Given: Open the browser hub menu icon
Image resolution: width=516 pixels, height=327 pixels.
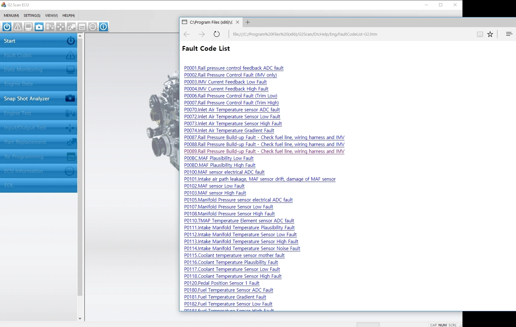Looking at the screenshot, I should [509, 34].
